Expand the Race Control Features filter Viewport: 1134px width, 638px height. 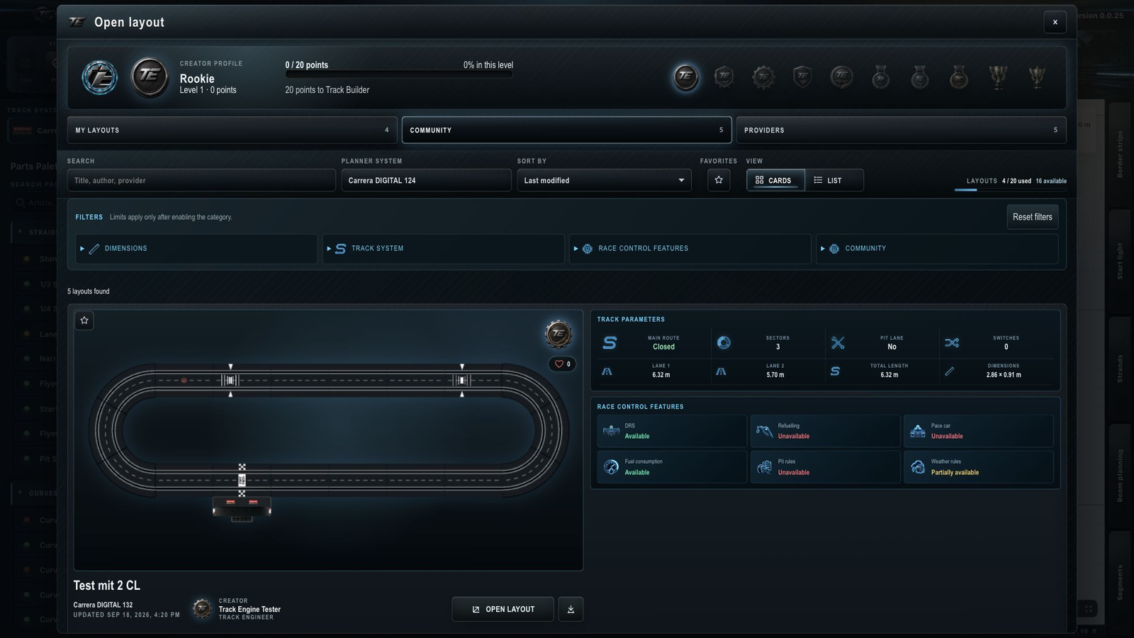690,249
